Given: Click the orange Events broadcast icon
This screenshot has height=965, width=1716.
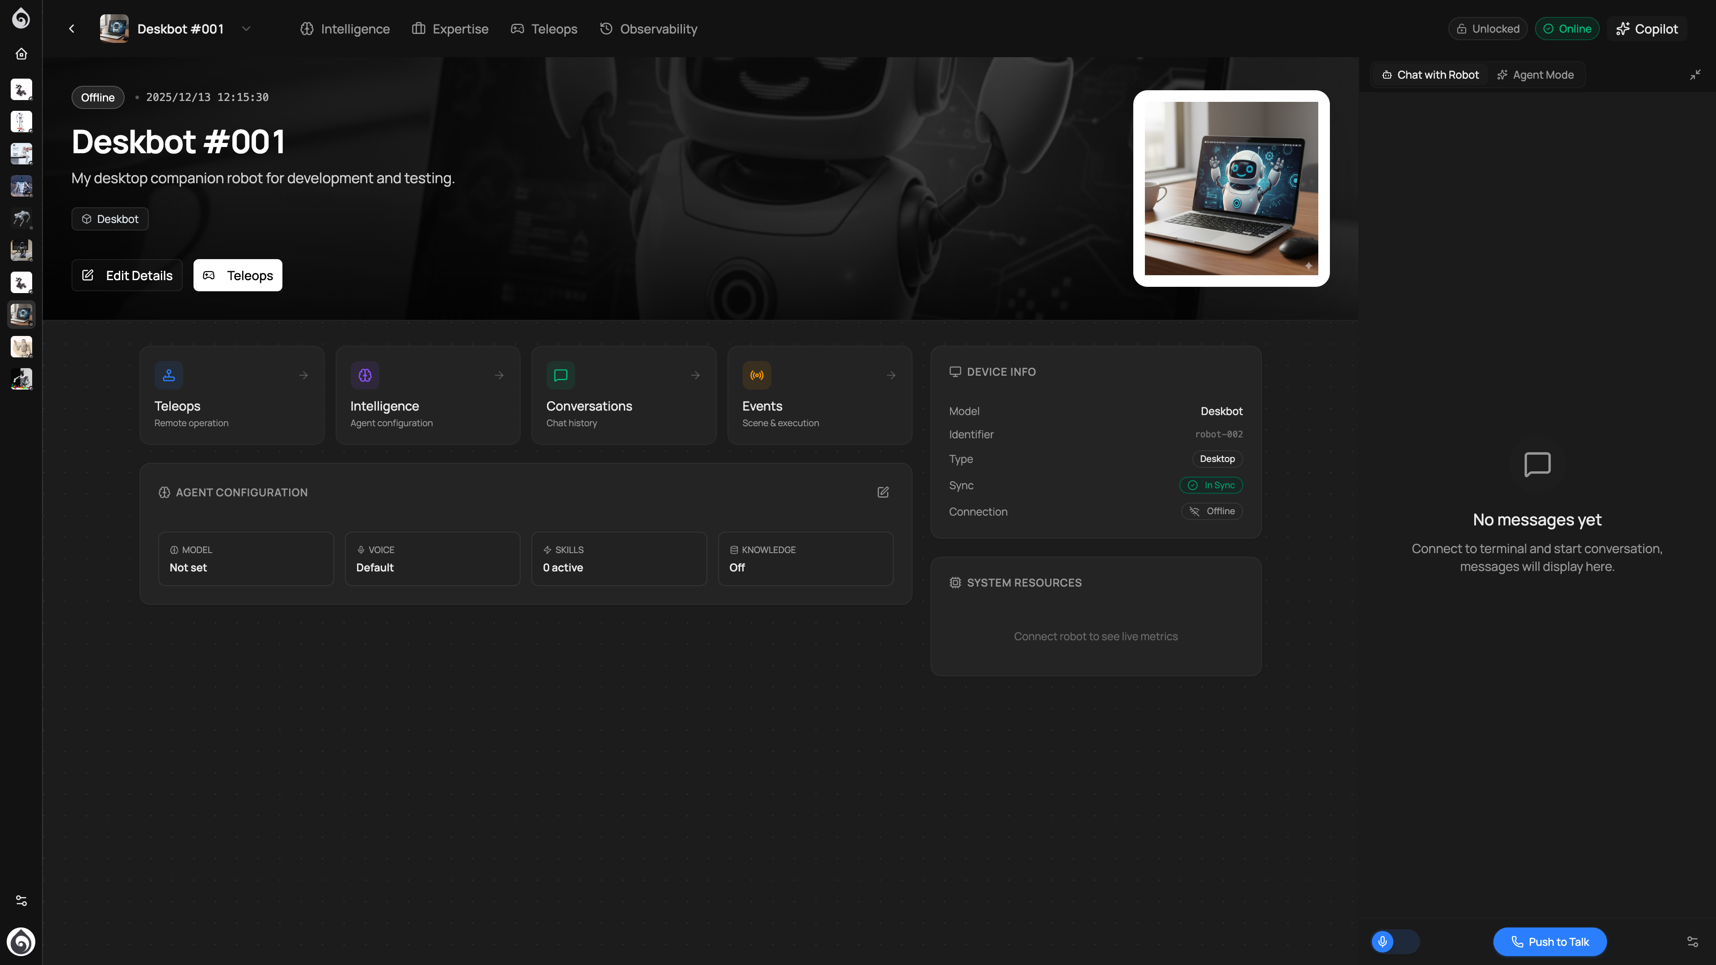Looking at the screenshot, I should tap(757, 375).
